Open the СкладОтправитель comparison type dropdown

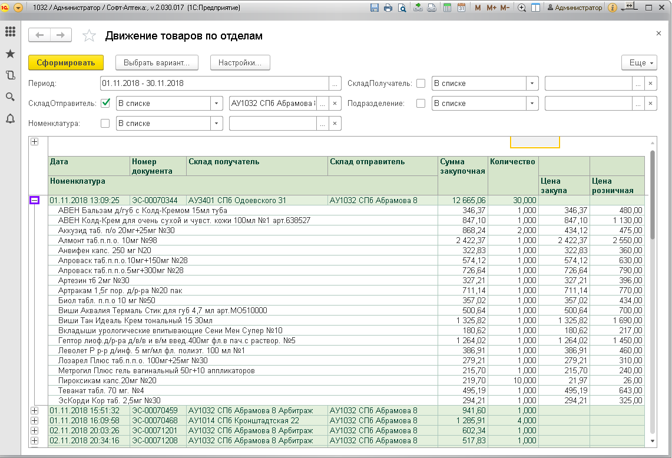217,103
